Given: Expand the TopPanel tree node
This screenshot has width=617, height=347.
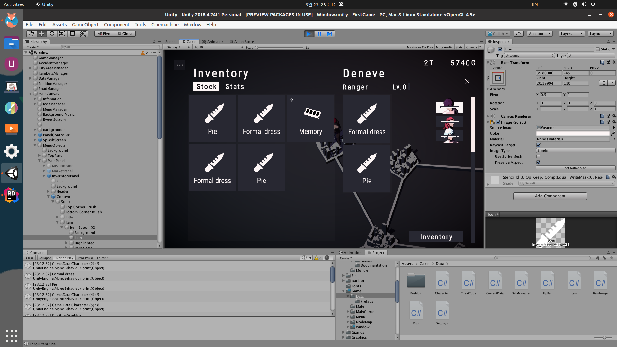Looking at the screenshot, I should point(40,156).
